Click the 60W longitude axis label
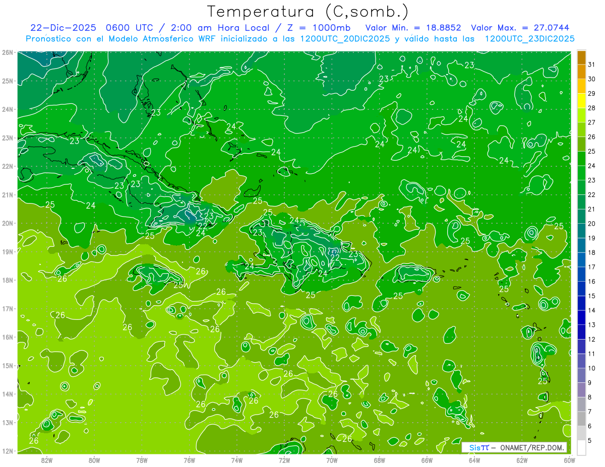Screen dimensions: 605x467 point(569,459)
